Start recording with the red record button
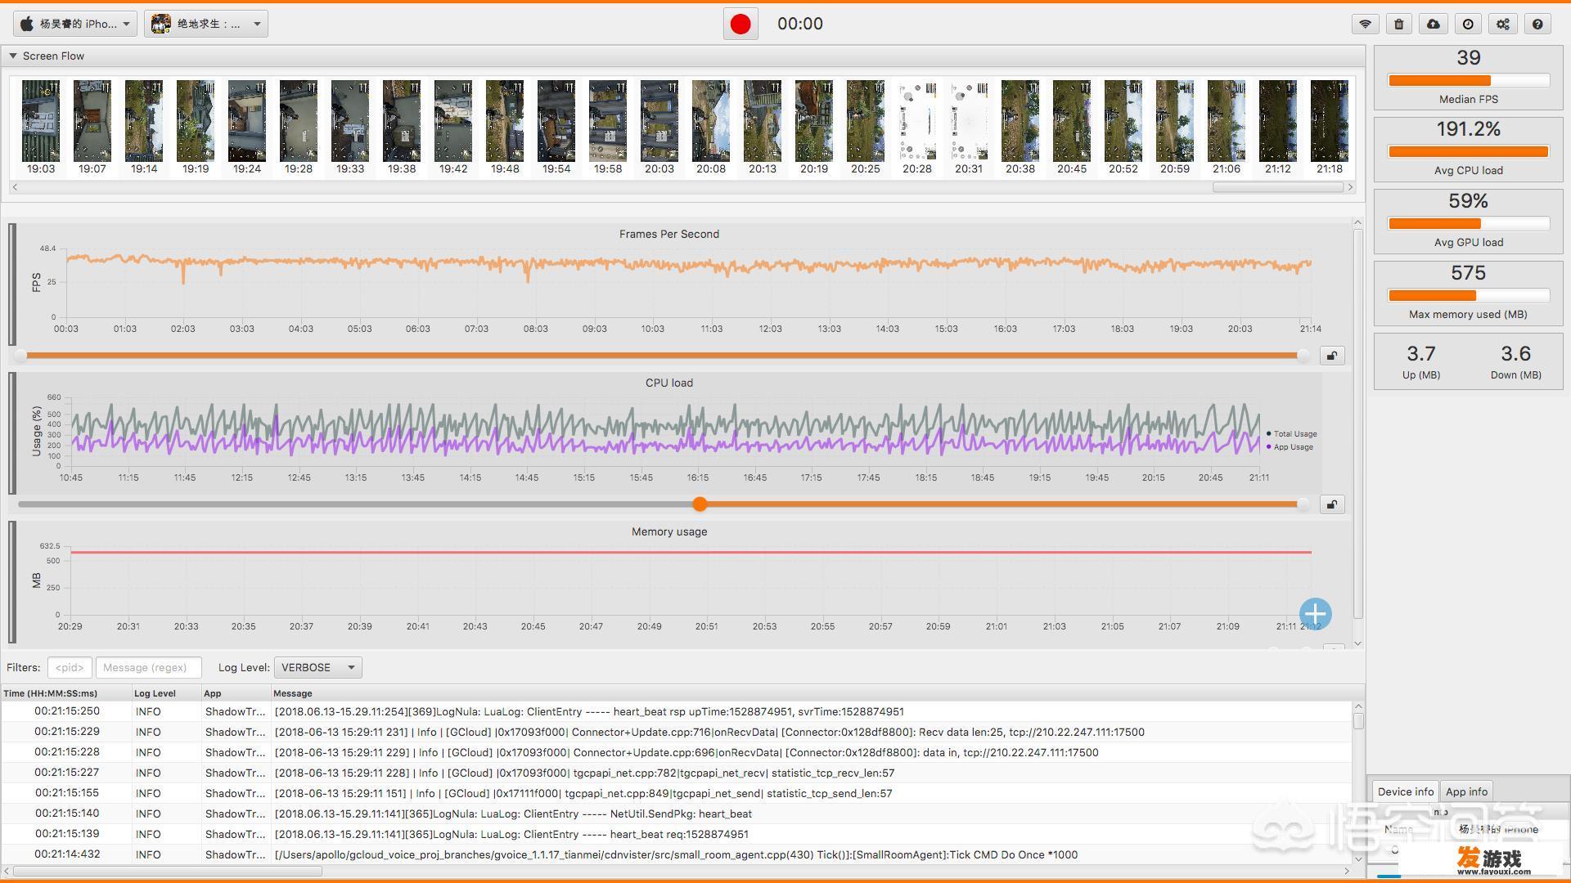Viewport: 1571px width, 883px height. click(740, 24)
